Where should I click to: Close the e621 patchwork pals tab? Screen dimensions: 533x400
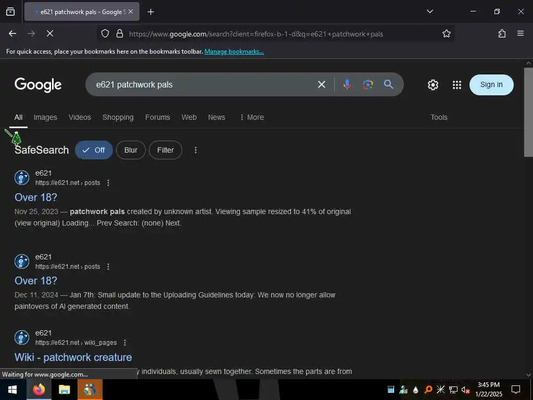[x=131, y=11]
